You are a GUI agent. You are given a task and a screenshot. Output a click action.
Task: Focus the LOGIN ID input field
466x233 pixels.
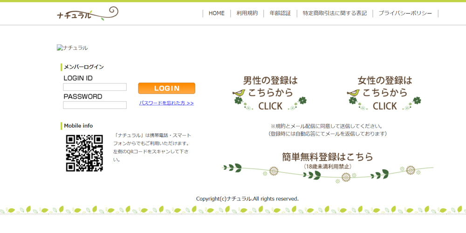[x=95, y=87]
